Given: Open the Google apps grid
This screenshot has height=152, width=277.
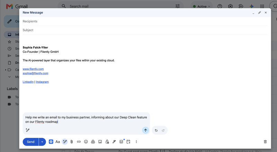Looking at the screenshot, I should pyautogui.click(x=262, y=6).
